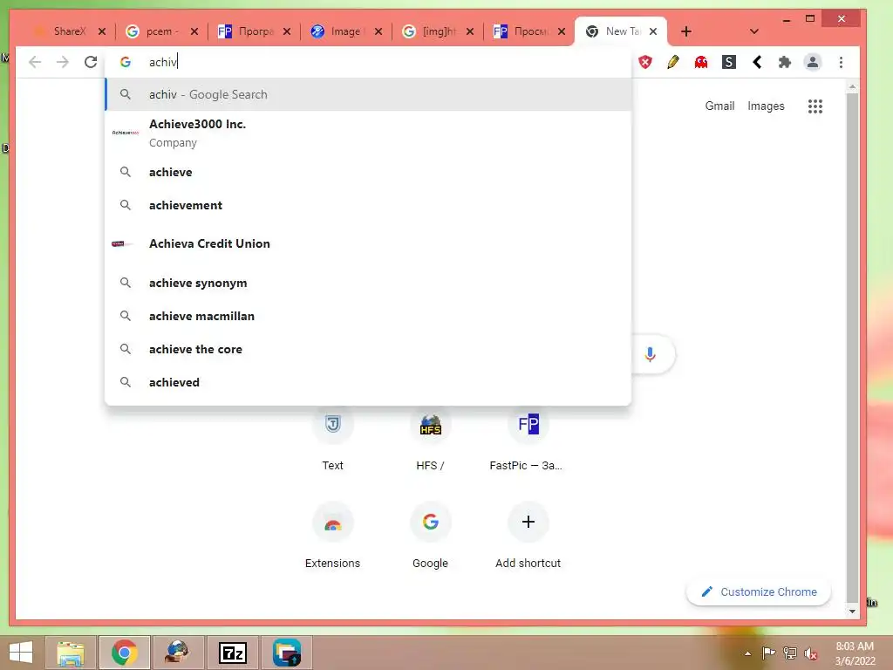Open the yellow pencil extension icon
Screen dimensions: 893x670
click(x=673, y=62)
